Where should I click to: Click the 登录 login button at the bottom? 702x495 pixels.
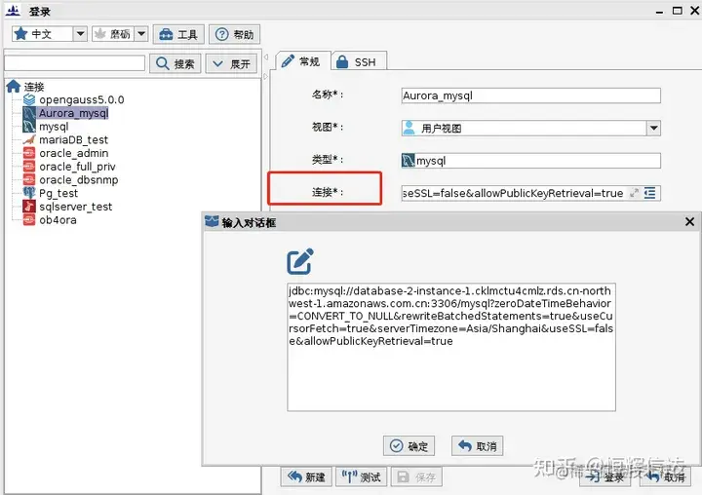tap(604, 477)
